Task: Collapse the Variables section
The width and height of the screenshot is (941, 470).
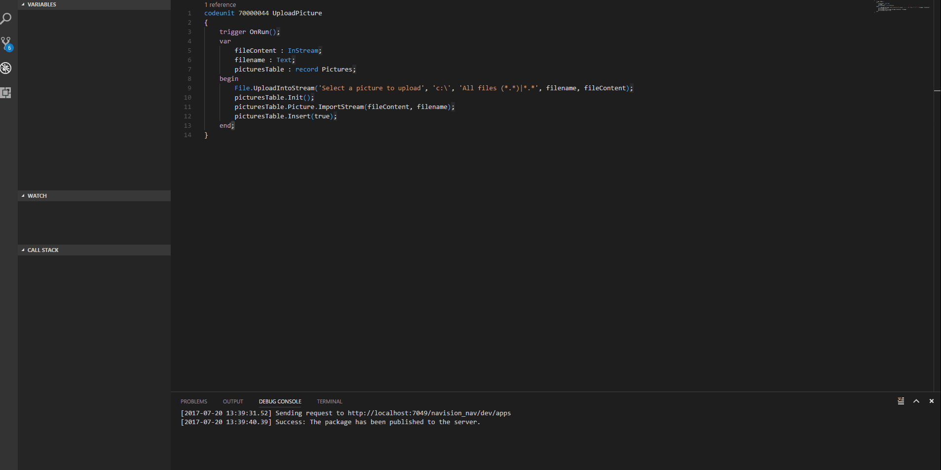Action: pyautogui.click(x=41, y=4)
